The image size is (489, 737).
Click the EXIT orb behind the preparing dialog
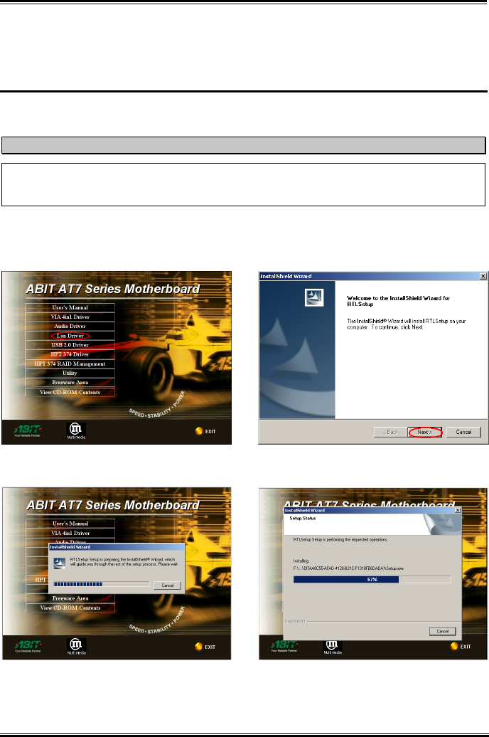tap(199, 647)
